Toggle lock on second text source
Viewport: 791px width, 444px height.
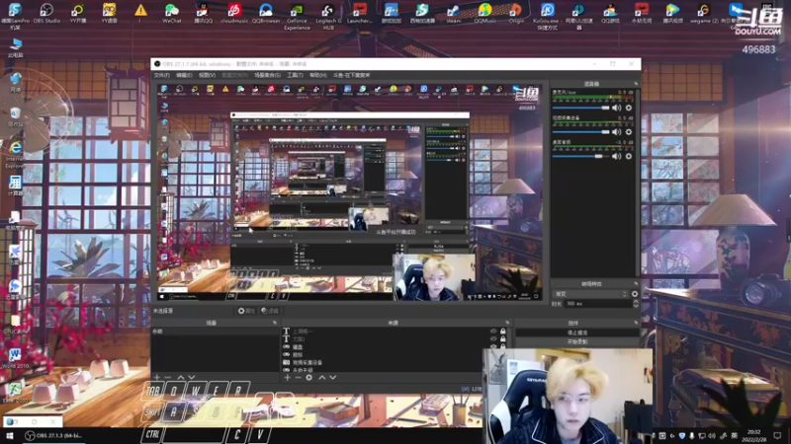[x=503, y=338]
